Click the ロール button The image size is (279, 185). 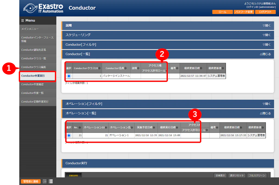click(x=222, y=12)
